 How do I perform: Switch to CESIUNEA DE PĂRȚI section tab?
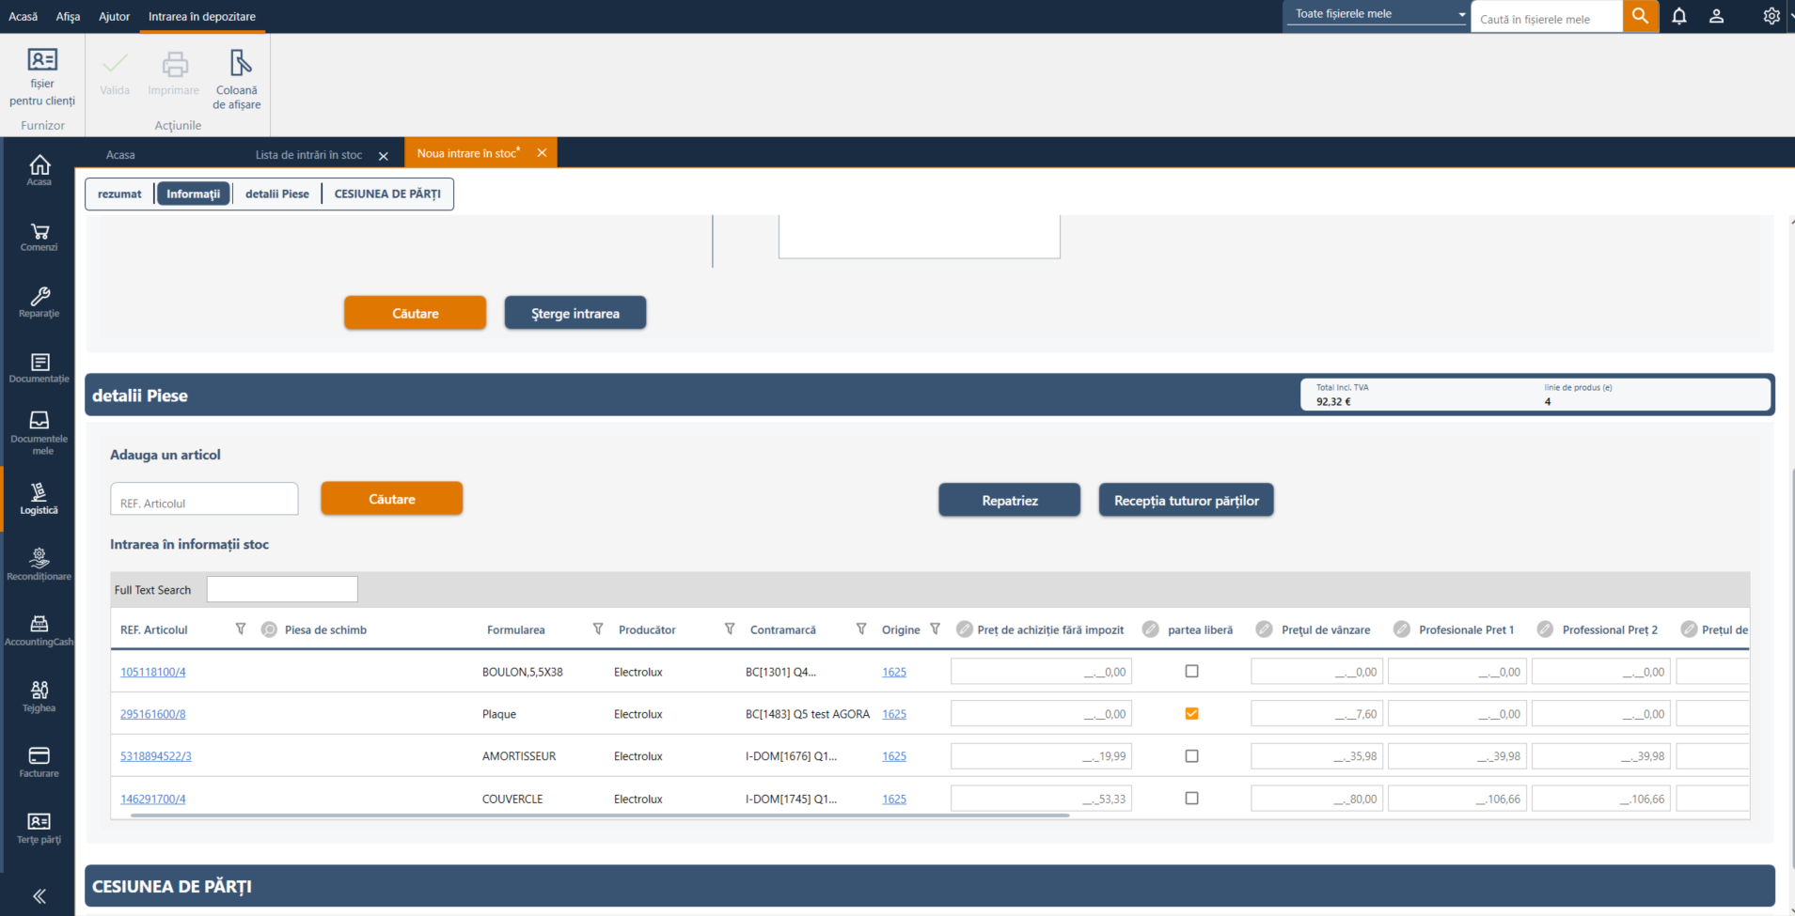click(387, 194)
